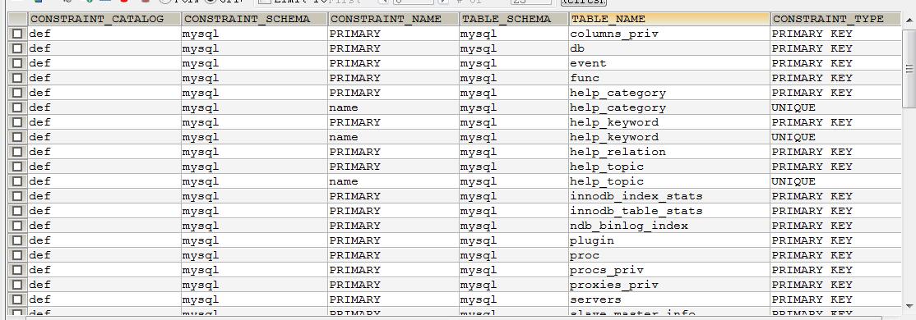Click the TABLE_SCHEMA column header

coord(513,19)
